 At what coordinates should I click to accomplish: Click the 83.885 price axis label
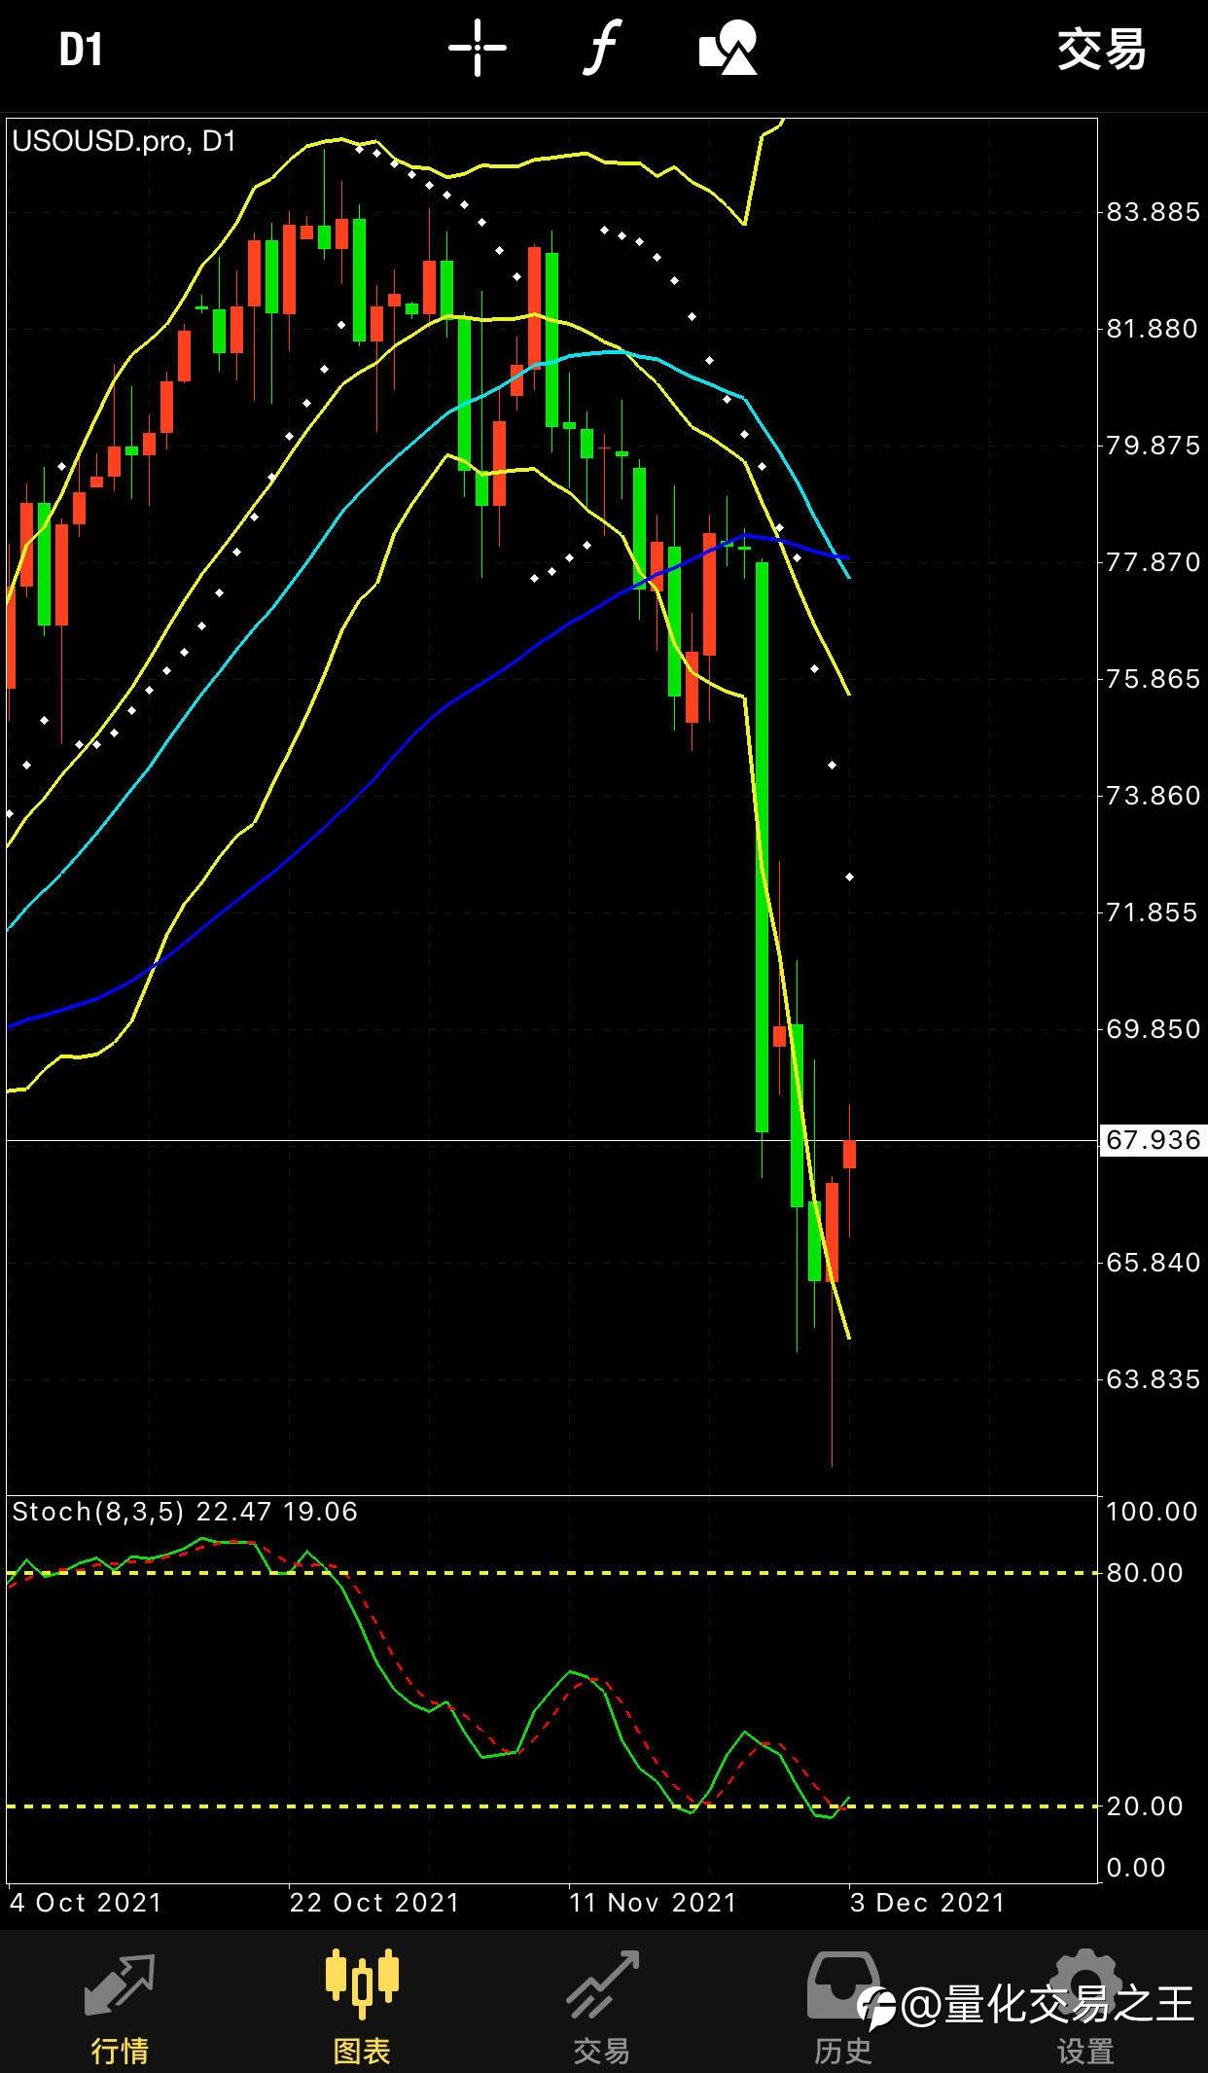point(1154,212)
